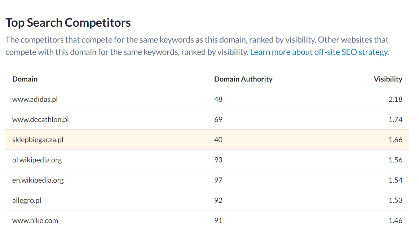Click the Top Search Competitors heading
Viewport: 419px width, 240px height.
(68, 23)
